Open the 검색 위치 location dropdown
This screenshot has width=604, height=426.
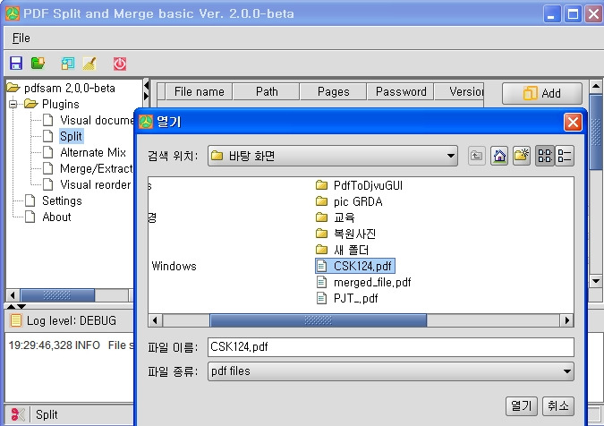tap(333, 156)
